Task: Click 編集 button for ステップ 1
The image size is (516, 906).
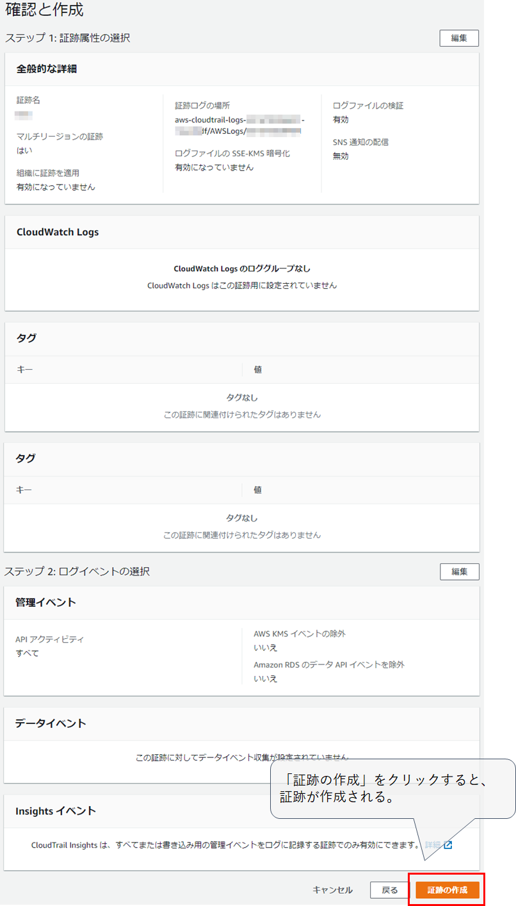Action: [459, 38]
